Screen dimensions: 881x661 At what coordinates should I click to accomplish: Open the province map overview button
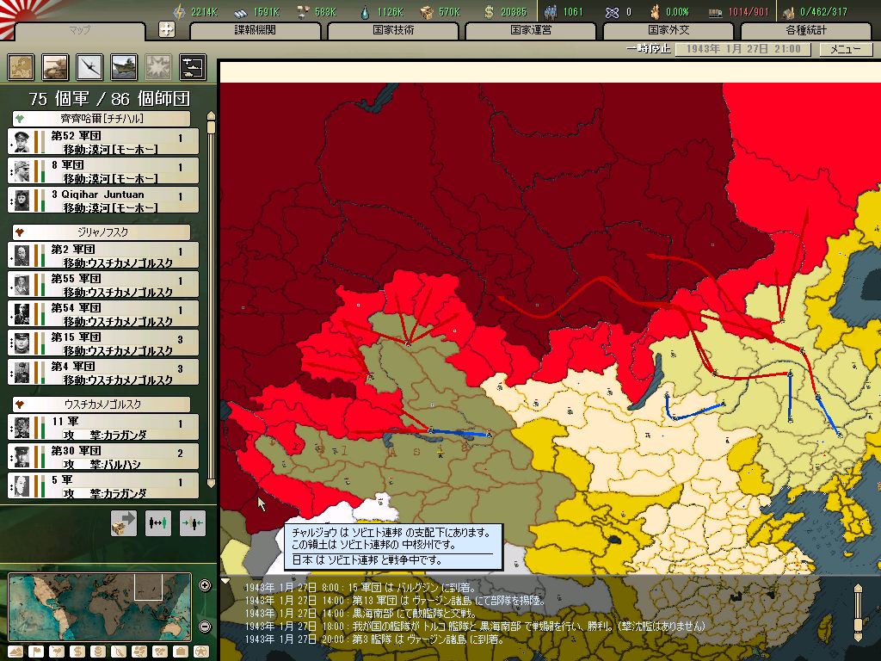coord(21,67)
